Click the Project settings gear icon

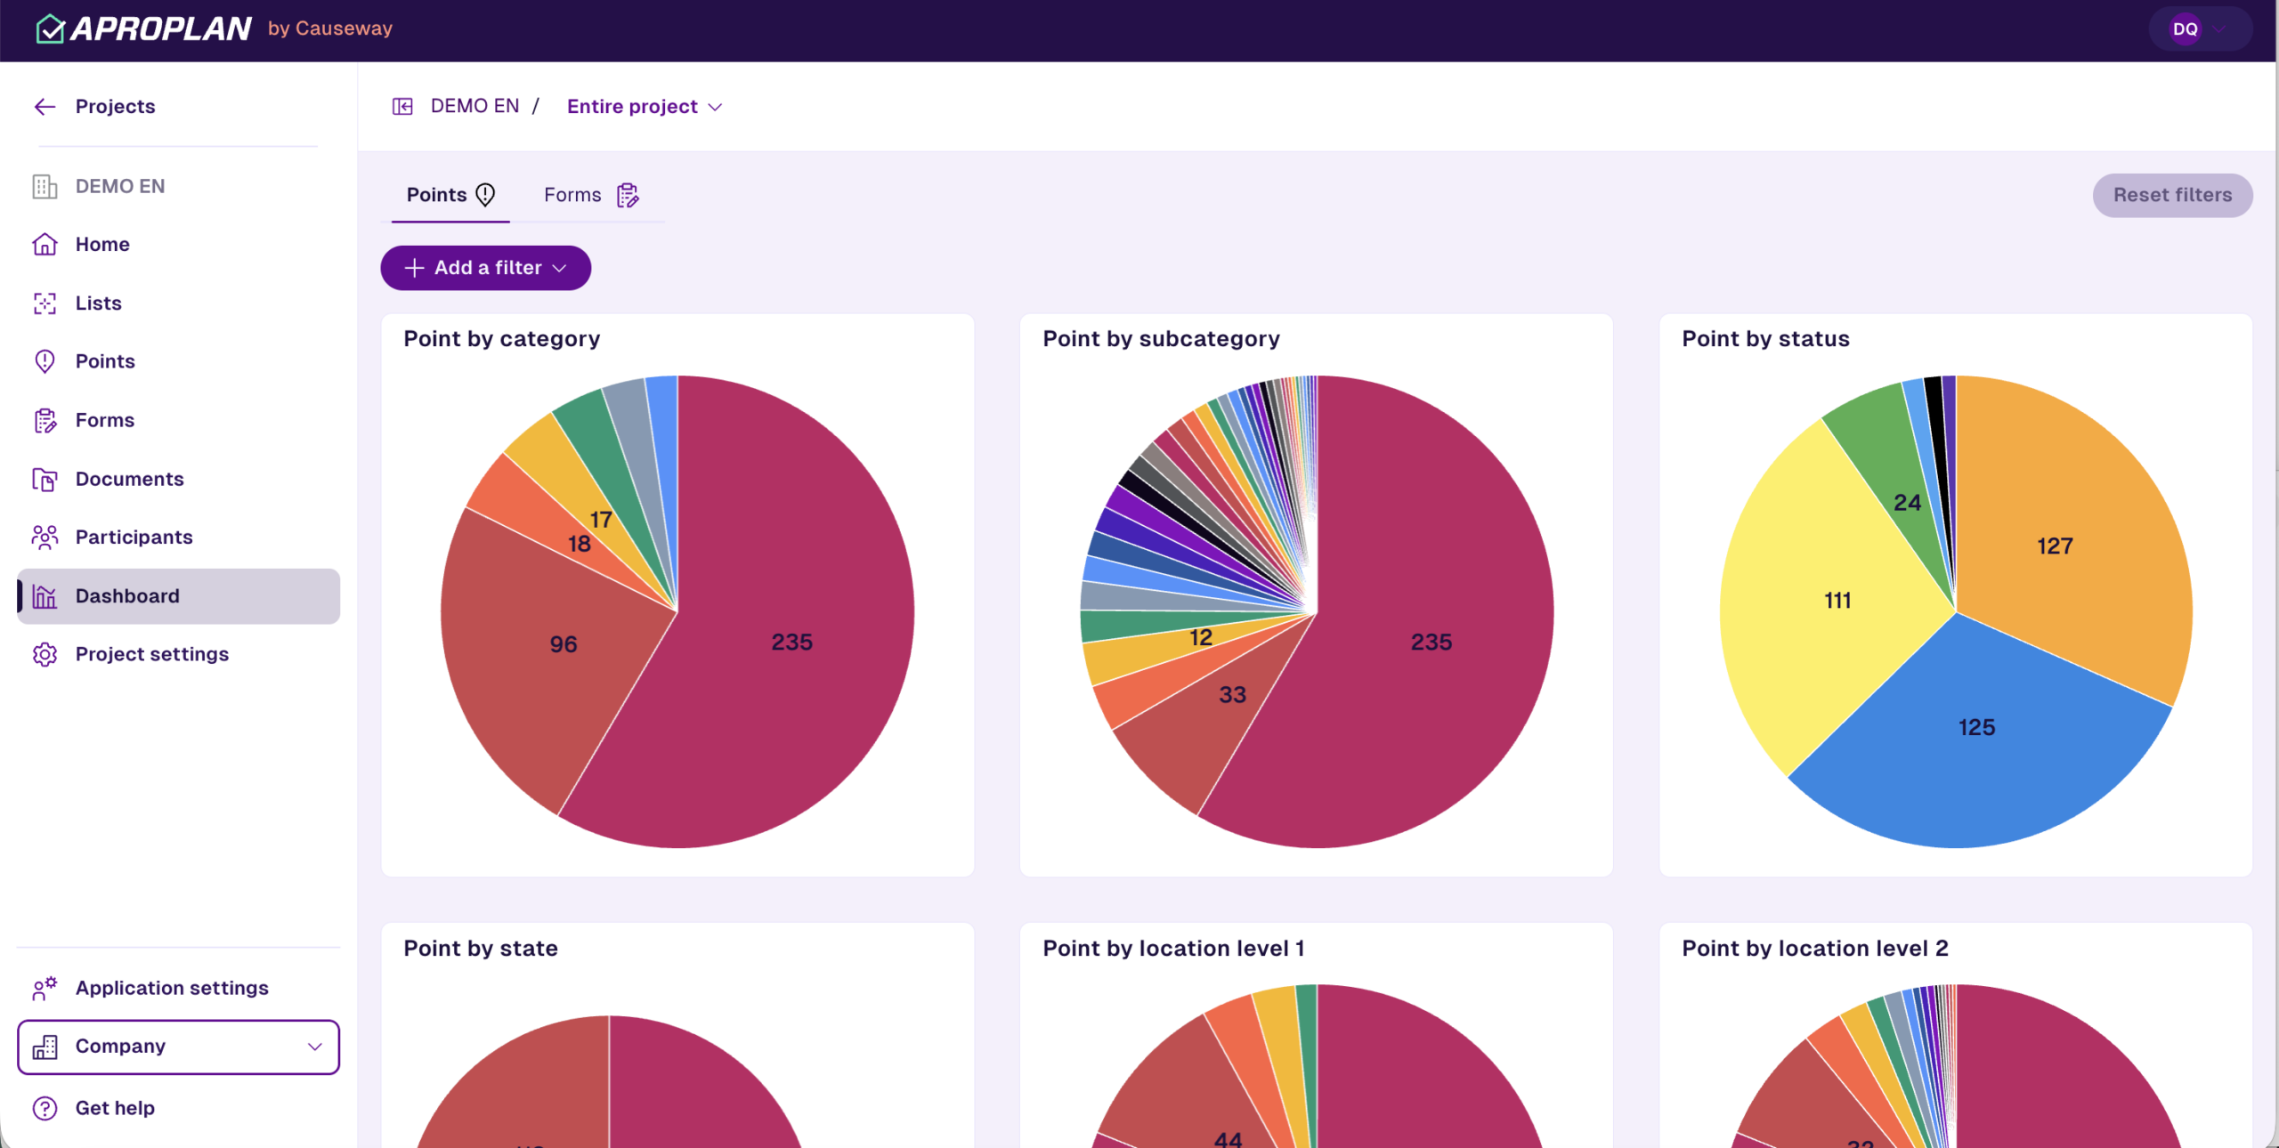45,654
